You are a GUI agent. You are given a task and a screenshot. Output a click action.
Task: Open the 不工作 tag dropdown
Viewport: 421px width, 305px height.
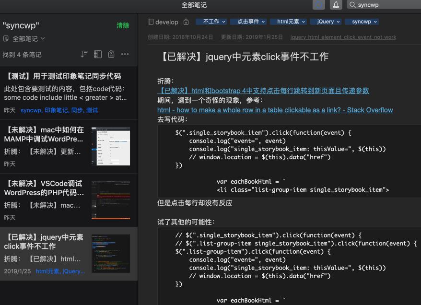click(x=211, y=22)
